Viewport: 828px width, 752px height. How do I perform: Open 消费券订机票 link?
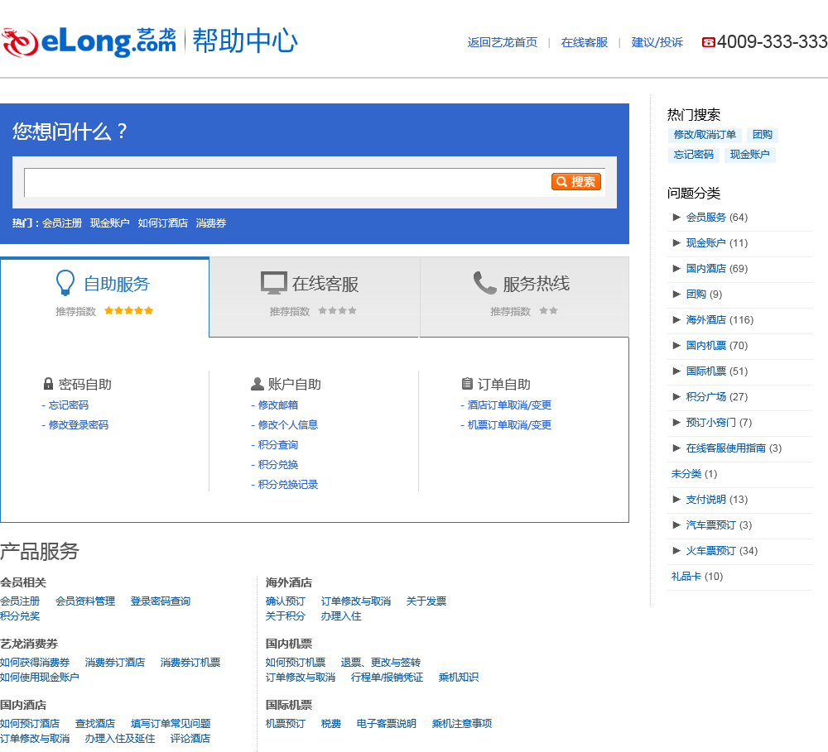[190, 663]
